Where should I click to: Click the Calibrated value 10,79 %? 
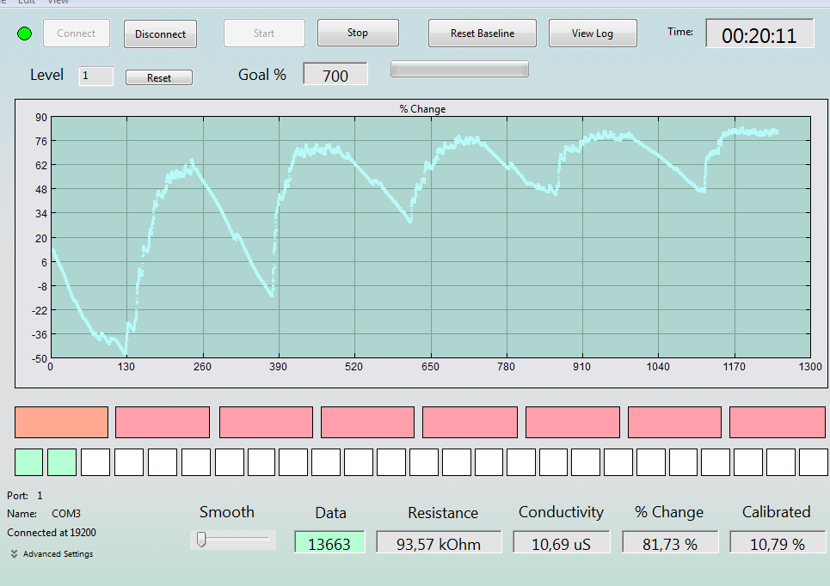(777, 543)
